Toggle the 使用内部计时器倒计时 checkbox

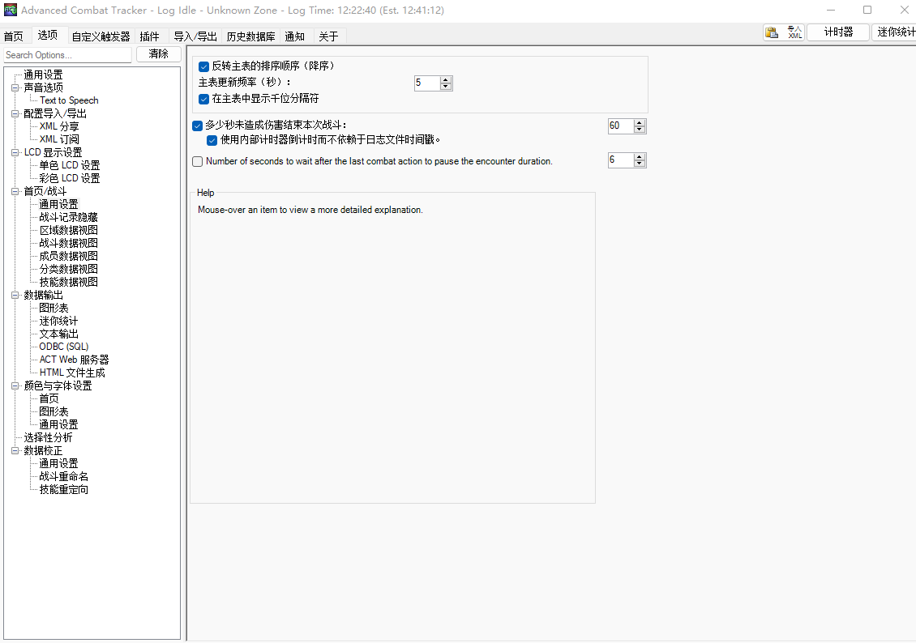[x=212, y=140]
